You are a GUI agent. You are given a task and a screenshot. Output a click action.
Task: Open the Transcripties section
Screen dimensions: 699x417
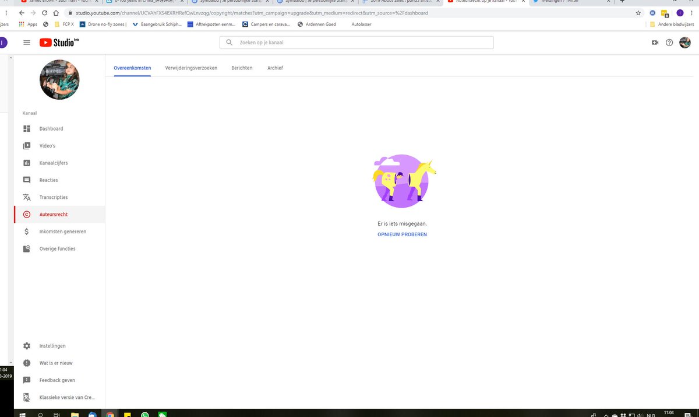pos(59,197)
